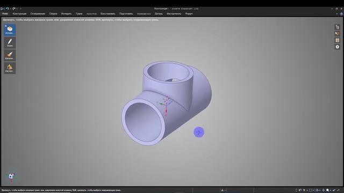Switch to the Восстановить tab

point(107,13)
